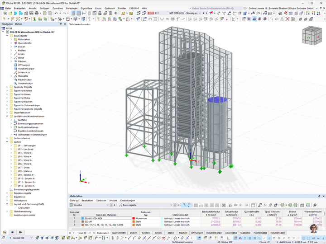Click the zoom search icon with red X
Viewport: 326px width, 244px height.
[286, 13]
